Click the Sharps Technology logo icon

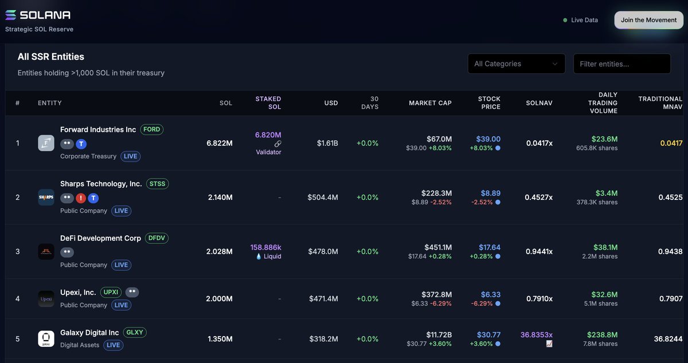pos(46,198)
